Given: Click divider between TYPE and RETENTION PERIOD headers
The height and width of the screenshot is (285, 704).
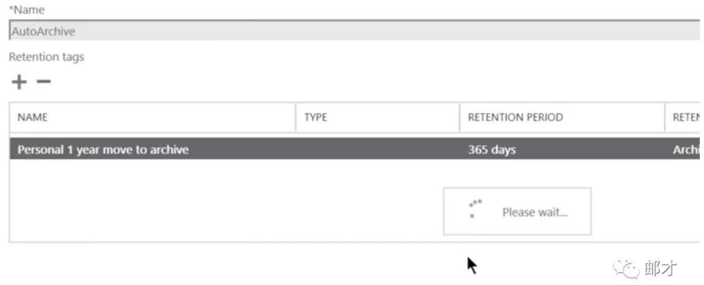Looking at the screenshot, I should (460, 117).
